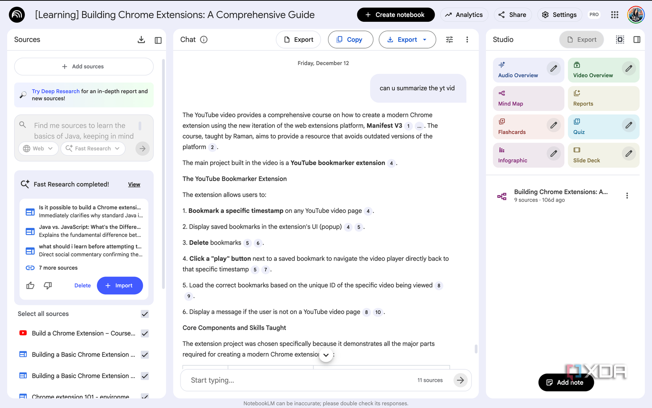Viewport: 652px width, 408px height.
Task: Open the Web source type dropdown
Action: point(38,149)
